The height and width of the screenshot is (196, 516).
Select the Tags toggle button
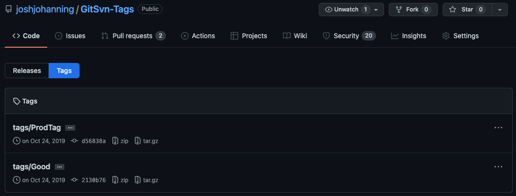[x=64, y=71]
